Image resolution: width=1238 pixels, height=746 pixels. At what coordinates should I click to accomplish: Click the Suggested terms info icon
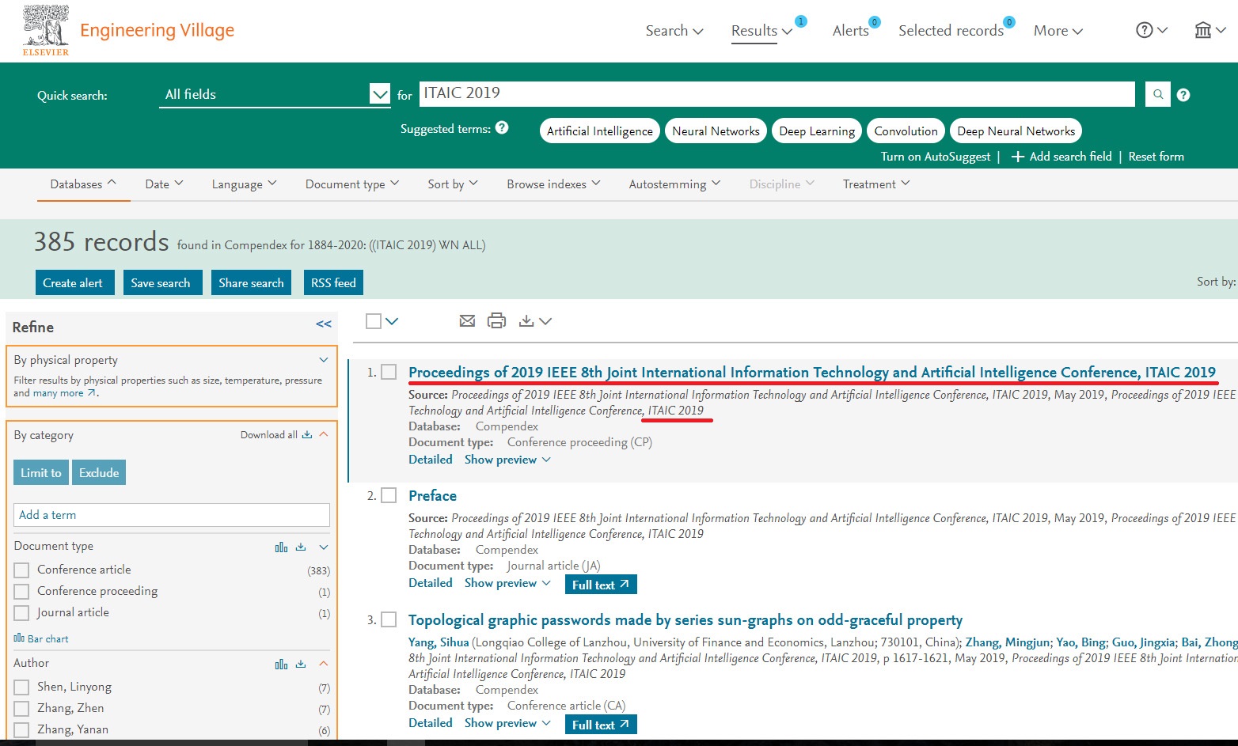pyautogui.click(x=502, y=127)
